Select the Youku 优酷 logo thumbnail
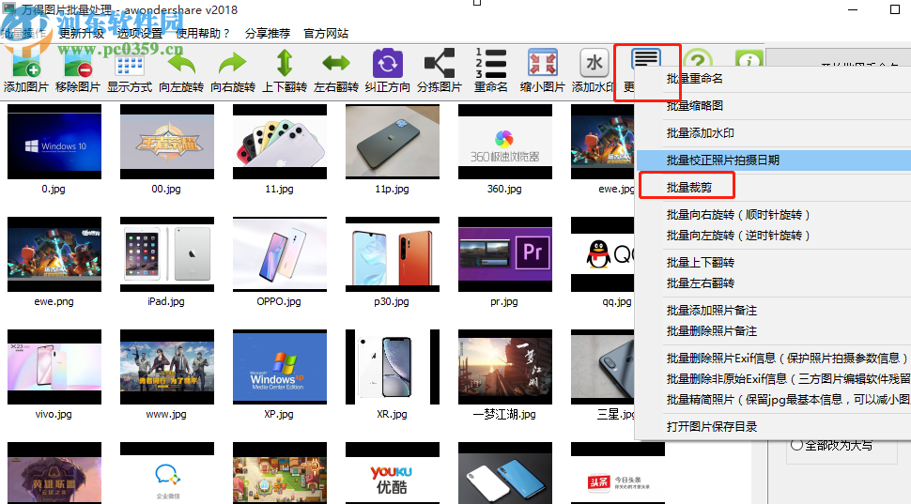This screenshot has height=504, width=911. [x=393, y=473]
